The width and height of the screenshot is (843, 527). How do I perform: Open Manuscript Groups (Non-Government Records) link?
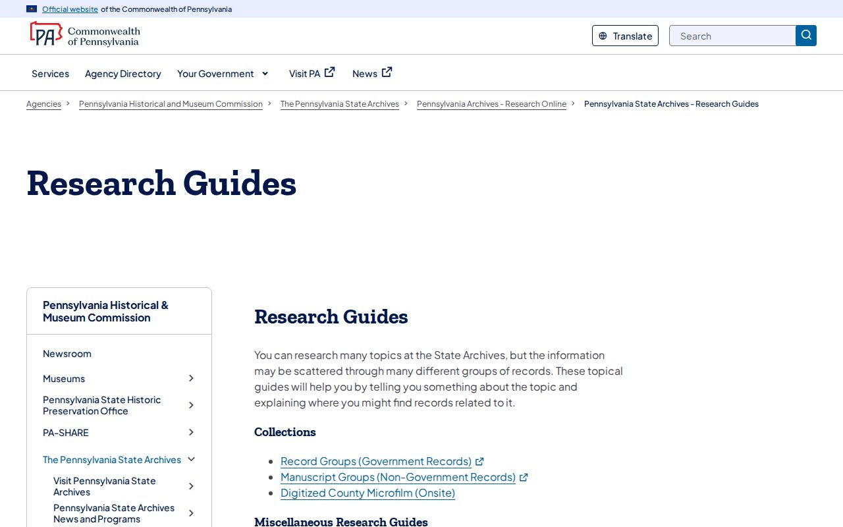[398, 477]
